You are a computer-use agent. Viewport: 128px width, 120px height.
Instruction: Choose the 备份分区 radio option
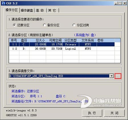coord(51,25)
